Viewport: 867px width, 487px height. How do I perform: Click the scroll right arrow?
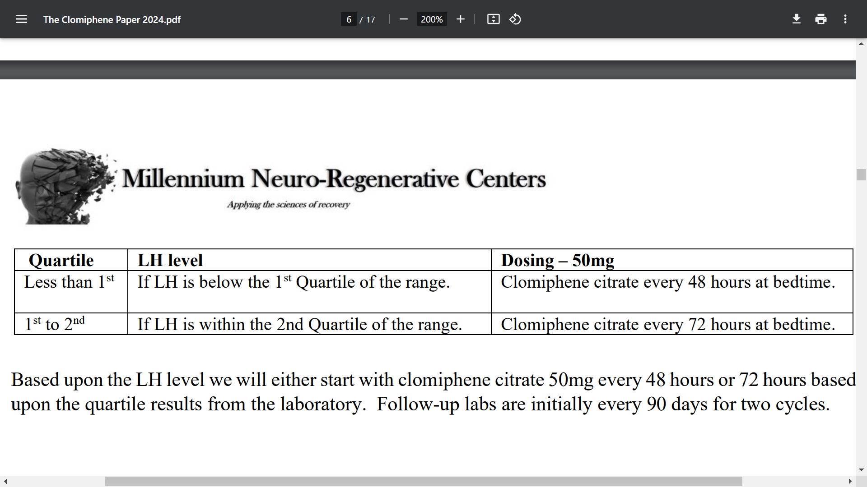point(850,482)
